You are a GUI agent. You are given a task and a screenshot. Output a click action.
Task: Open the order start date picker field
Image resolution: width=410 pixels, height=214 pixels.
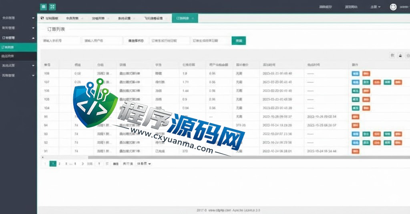click(x=169, y=41)
